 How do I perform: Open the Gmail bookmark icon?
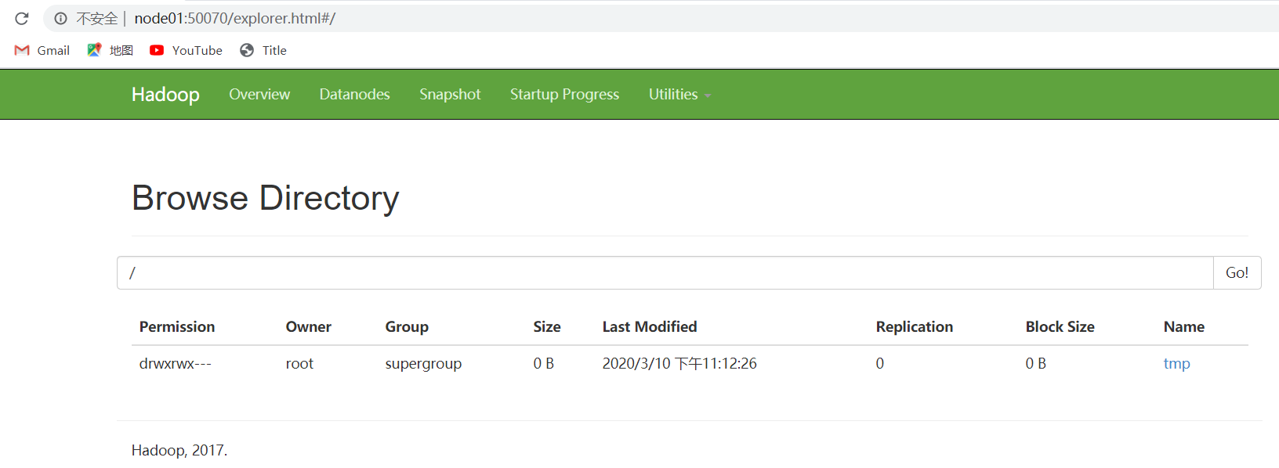pos(22,50)
